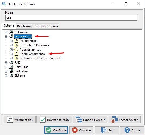Viewport: 145px width, 135px height.
Task: Click the RAD computer icon
Action: [11, 62]
